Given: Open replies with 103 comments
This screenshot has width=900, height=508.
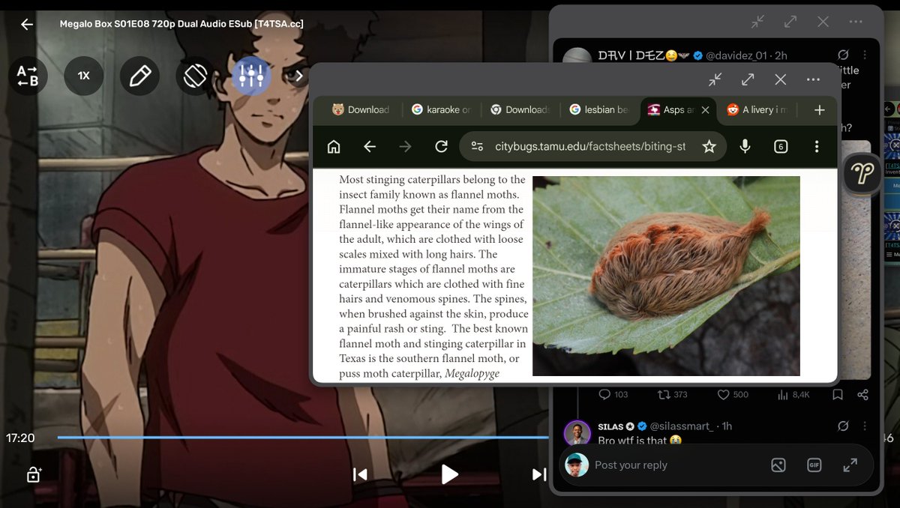Looking at the screenshot, I should click(x=613, y=394).
